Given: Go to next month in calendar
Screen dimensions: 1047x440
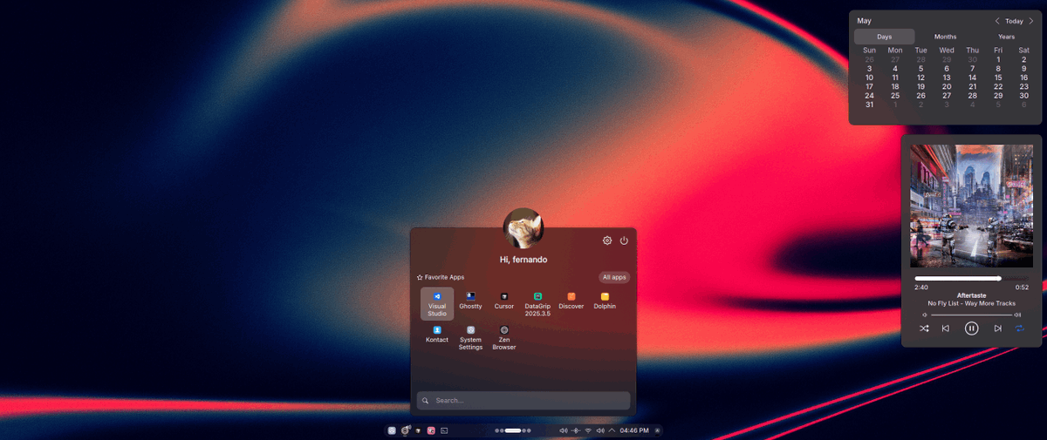Looking at the screenshot, I should [1030, 21].
